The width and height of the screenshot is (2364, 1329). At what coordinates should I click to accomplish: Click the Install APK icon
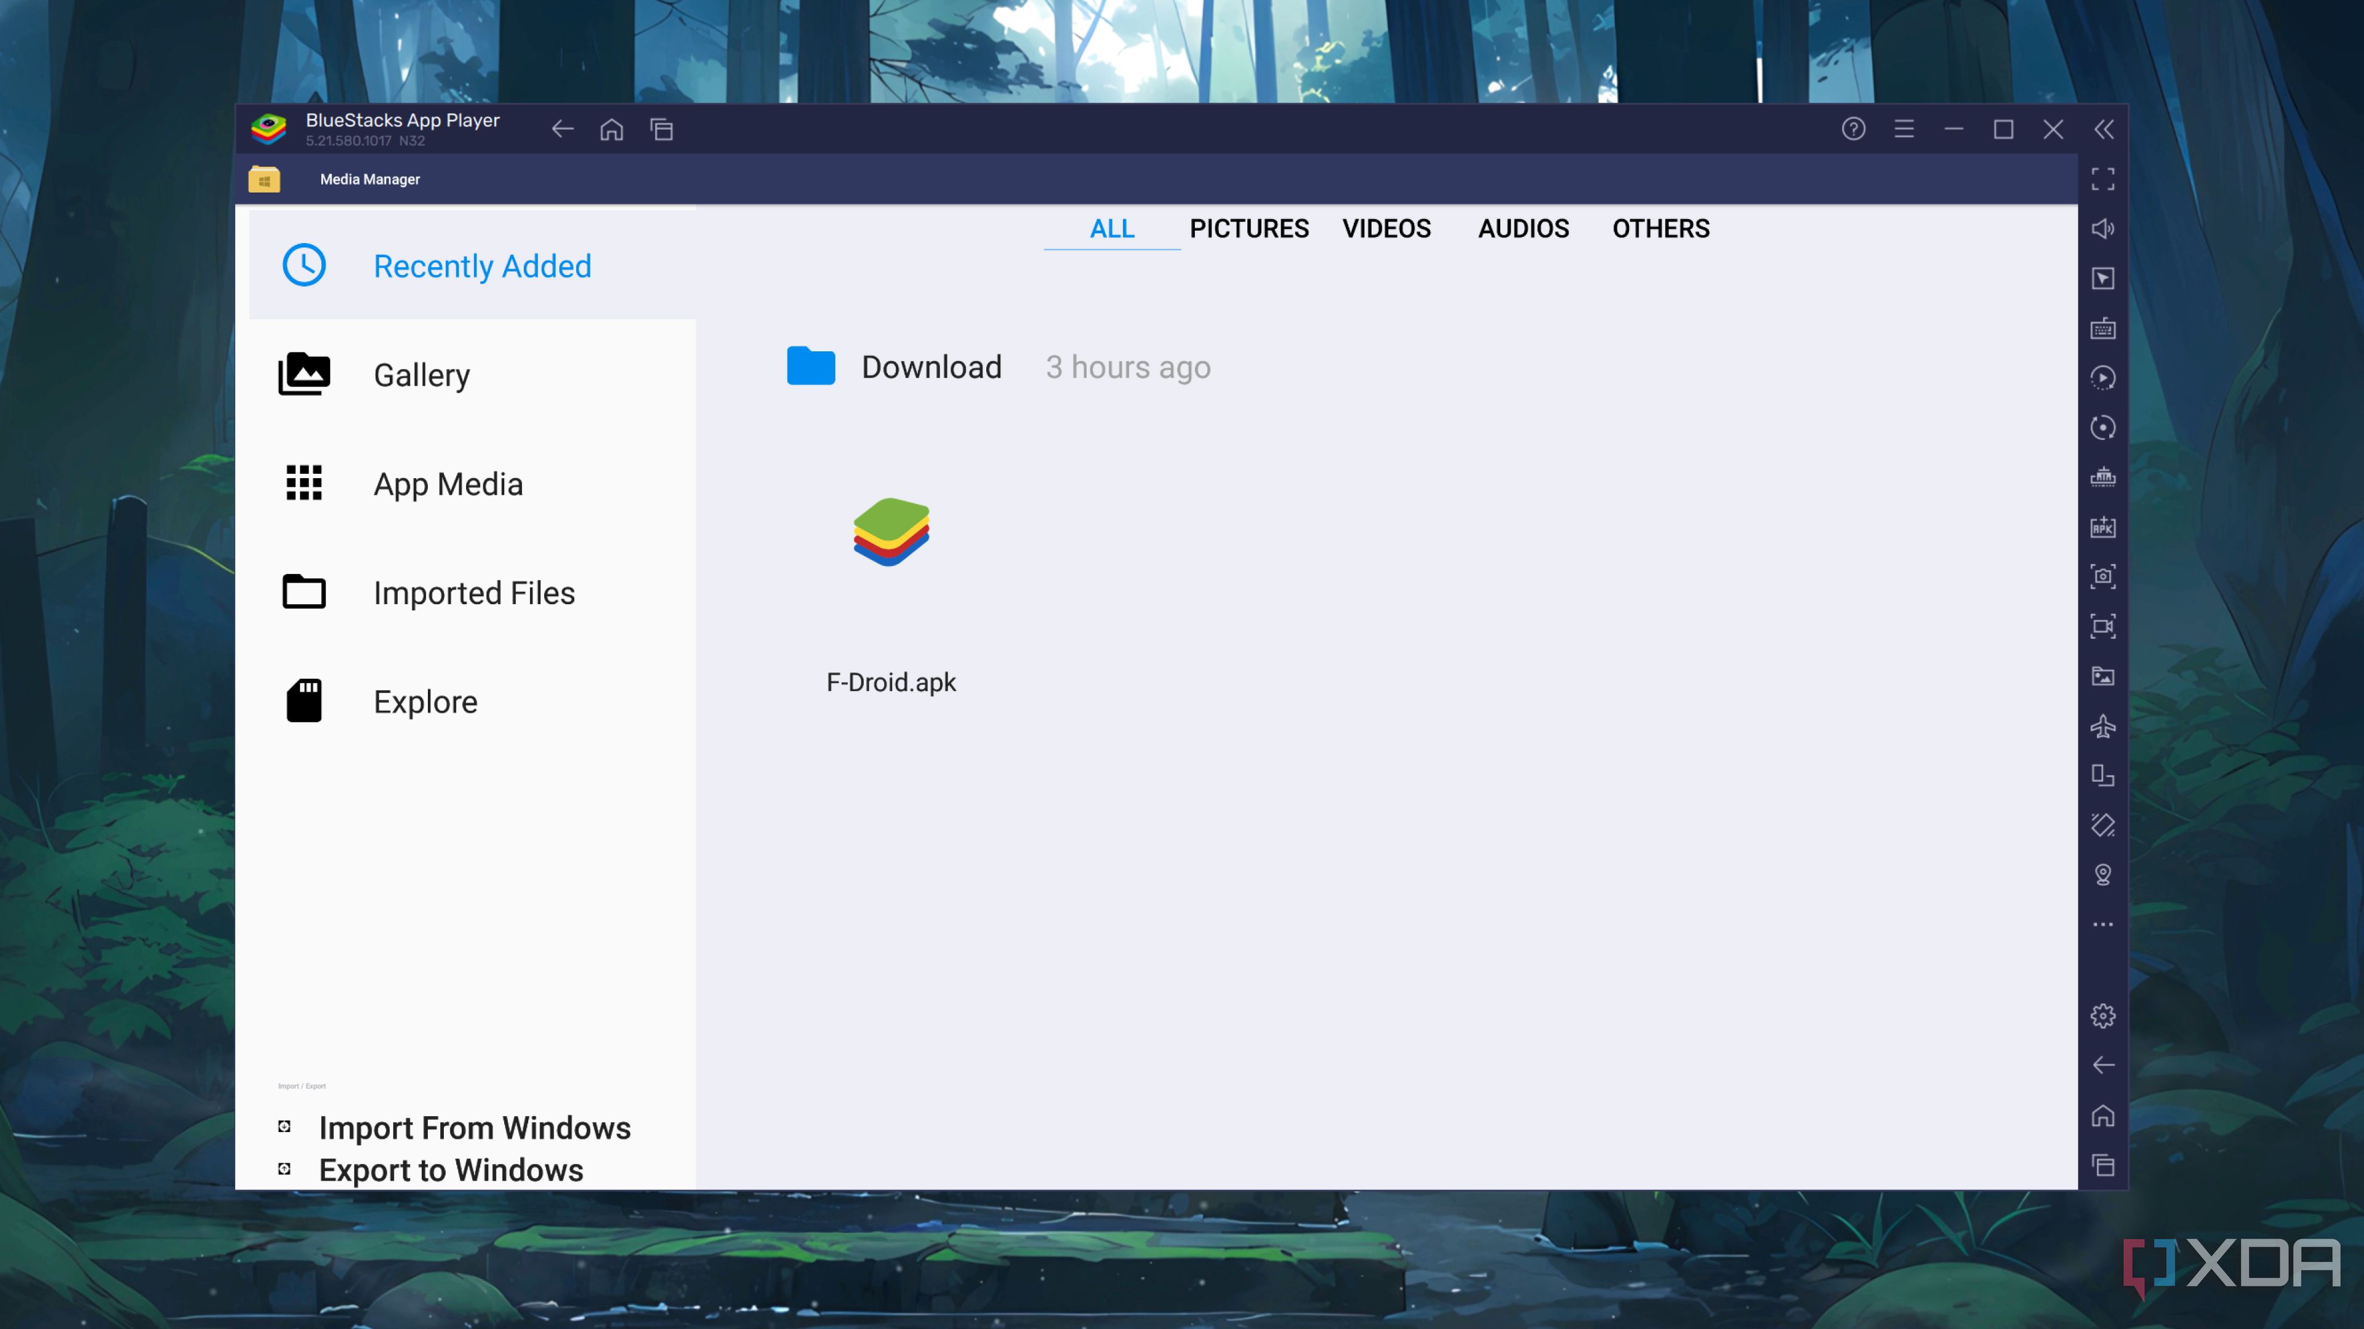(2104, 527)
